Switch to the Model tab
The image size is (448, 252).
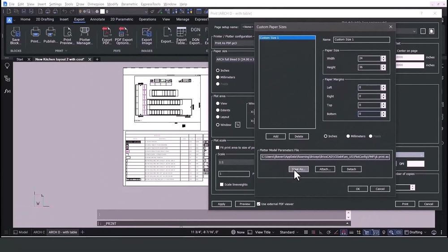(x=21, y=232)
